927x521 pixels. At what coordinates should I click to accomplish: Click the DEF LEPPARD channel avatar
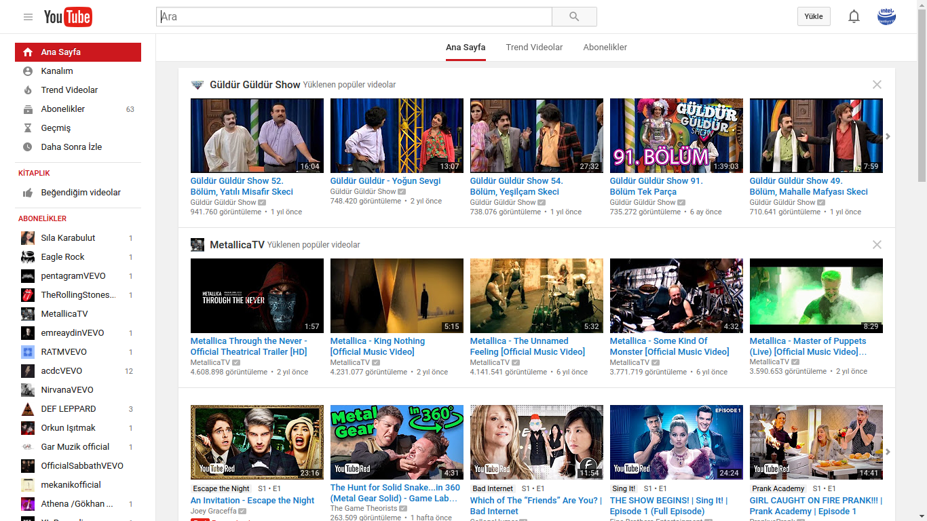click(28, 409)
